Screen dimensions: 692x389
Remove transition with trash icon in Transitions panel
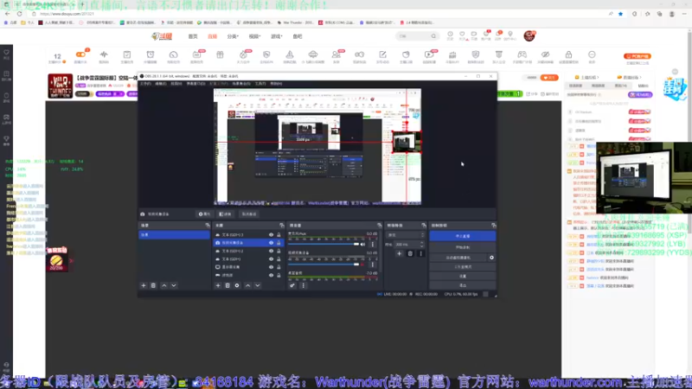410,253
